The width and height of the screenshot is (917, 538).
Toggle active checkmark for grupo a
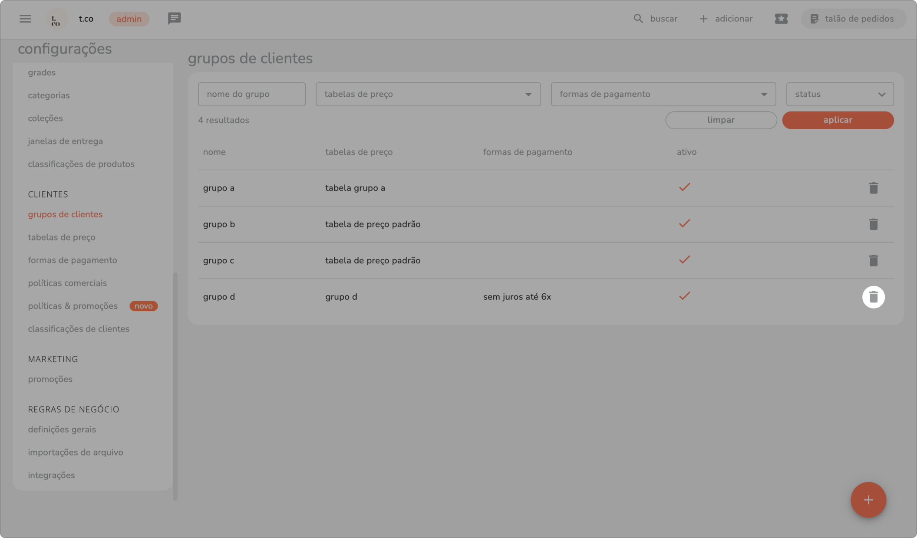[684, 187]
